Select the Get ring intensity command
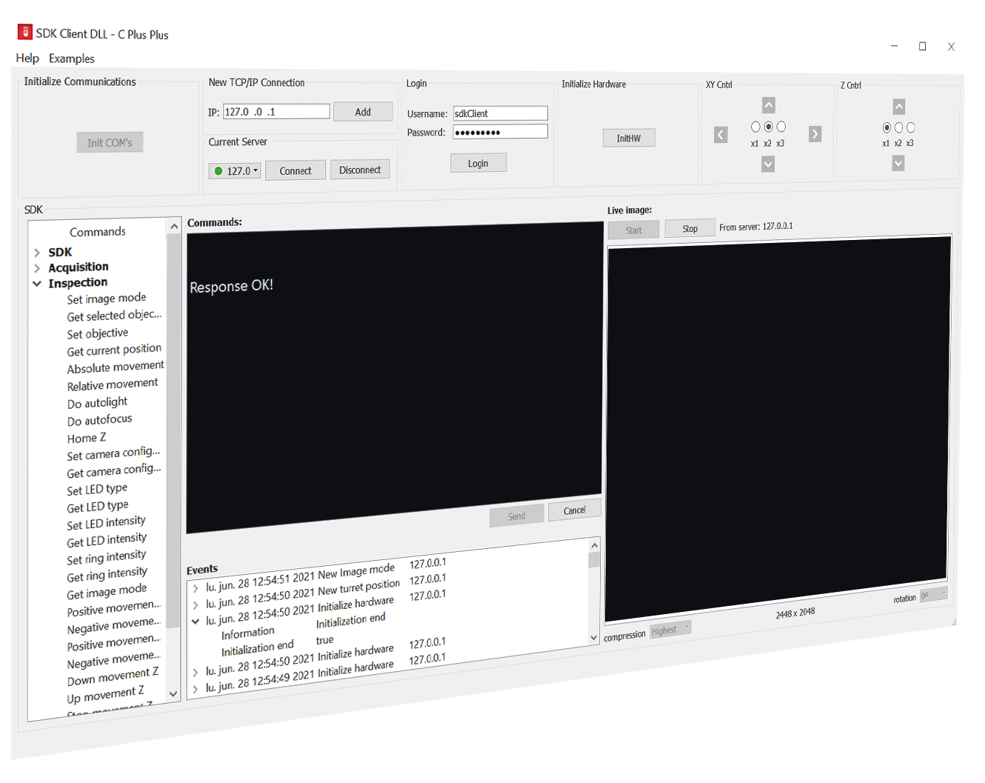985x783 pixels. 107,574
